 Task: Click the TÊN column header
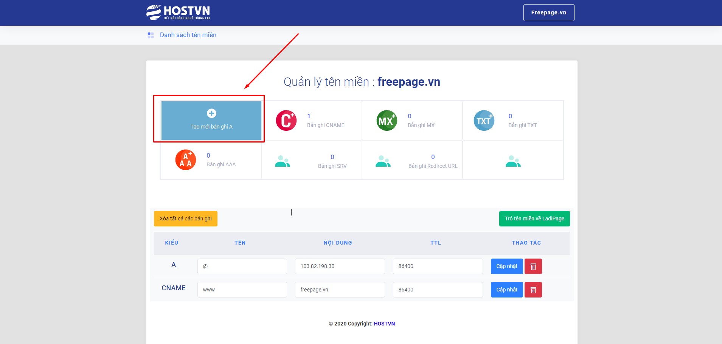point(240,243)
